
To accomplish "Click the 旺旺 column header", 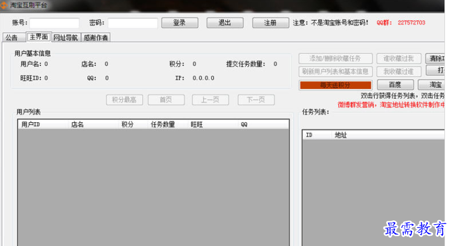I will pyautogui.click(x=213, y=124).
